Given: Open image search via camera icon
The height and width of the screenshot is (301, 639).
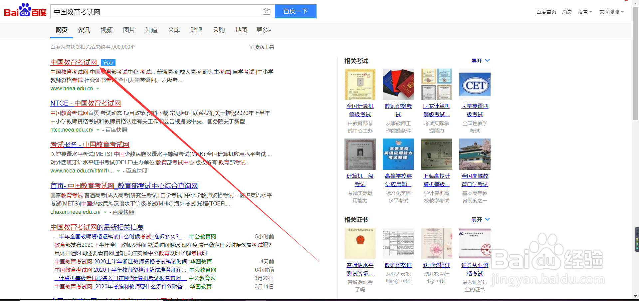Looking at the screenshot, I should (266, 11).
